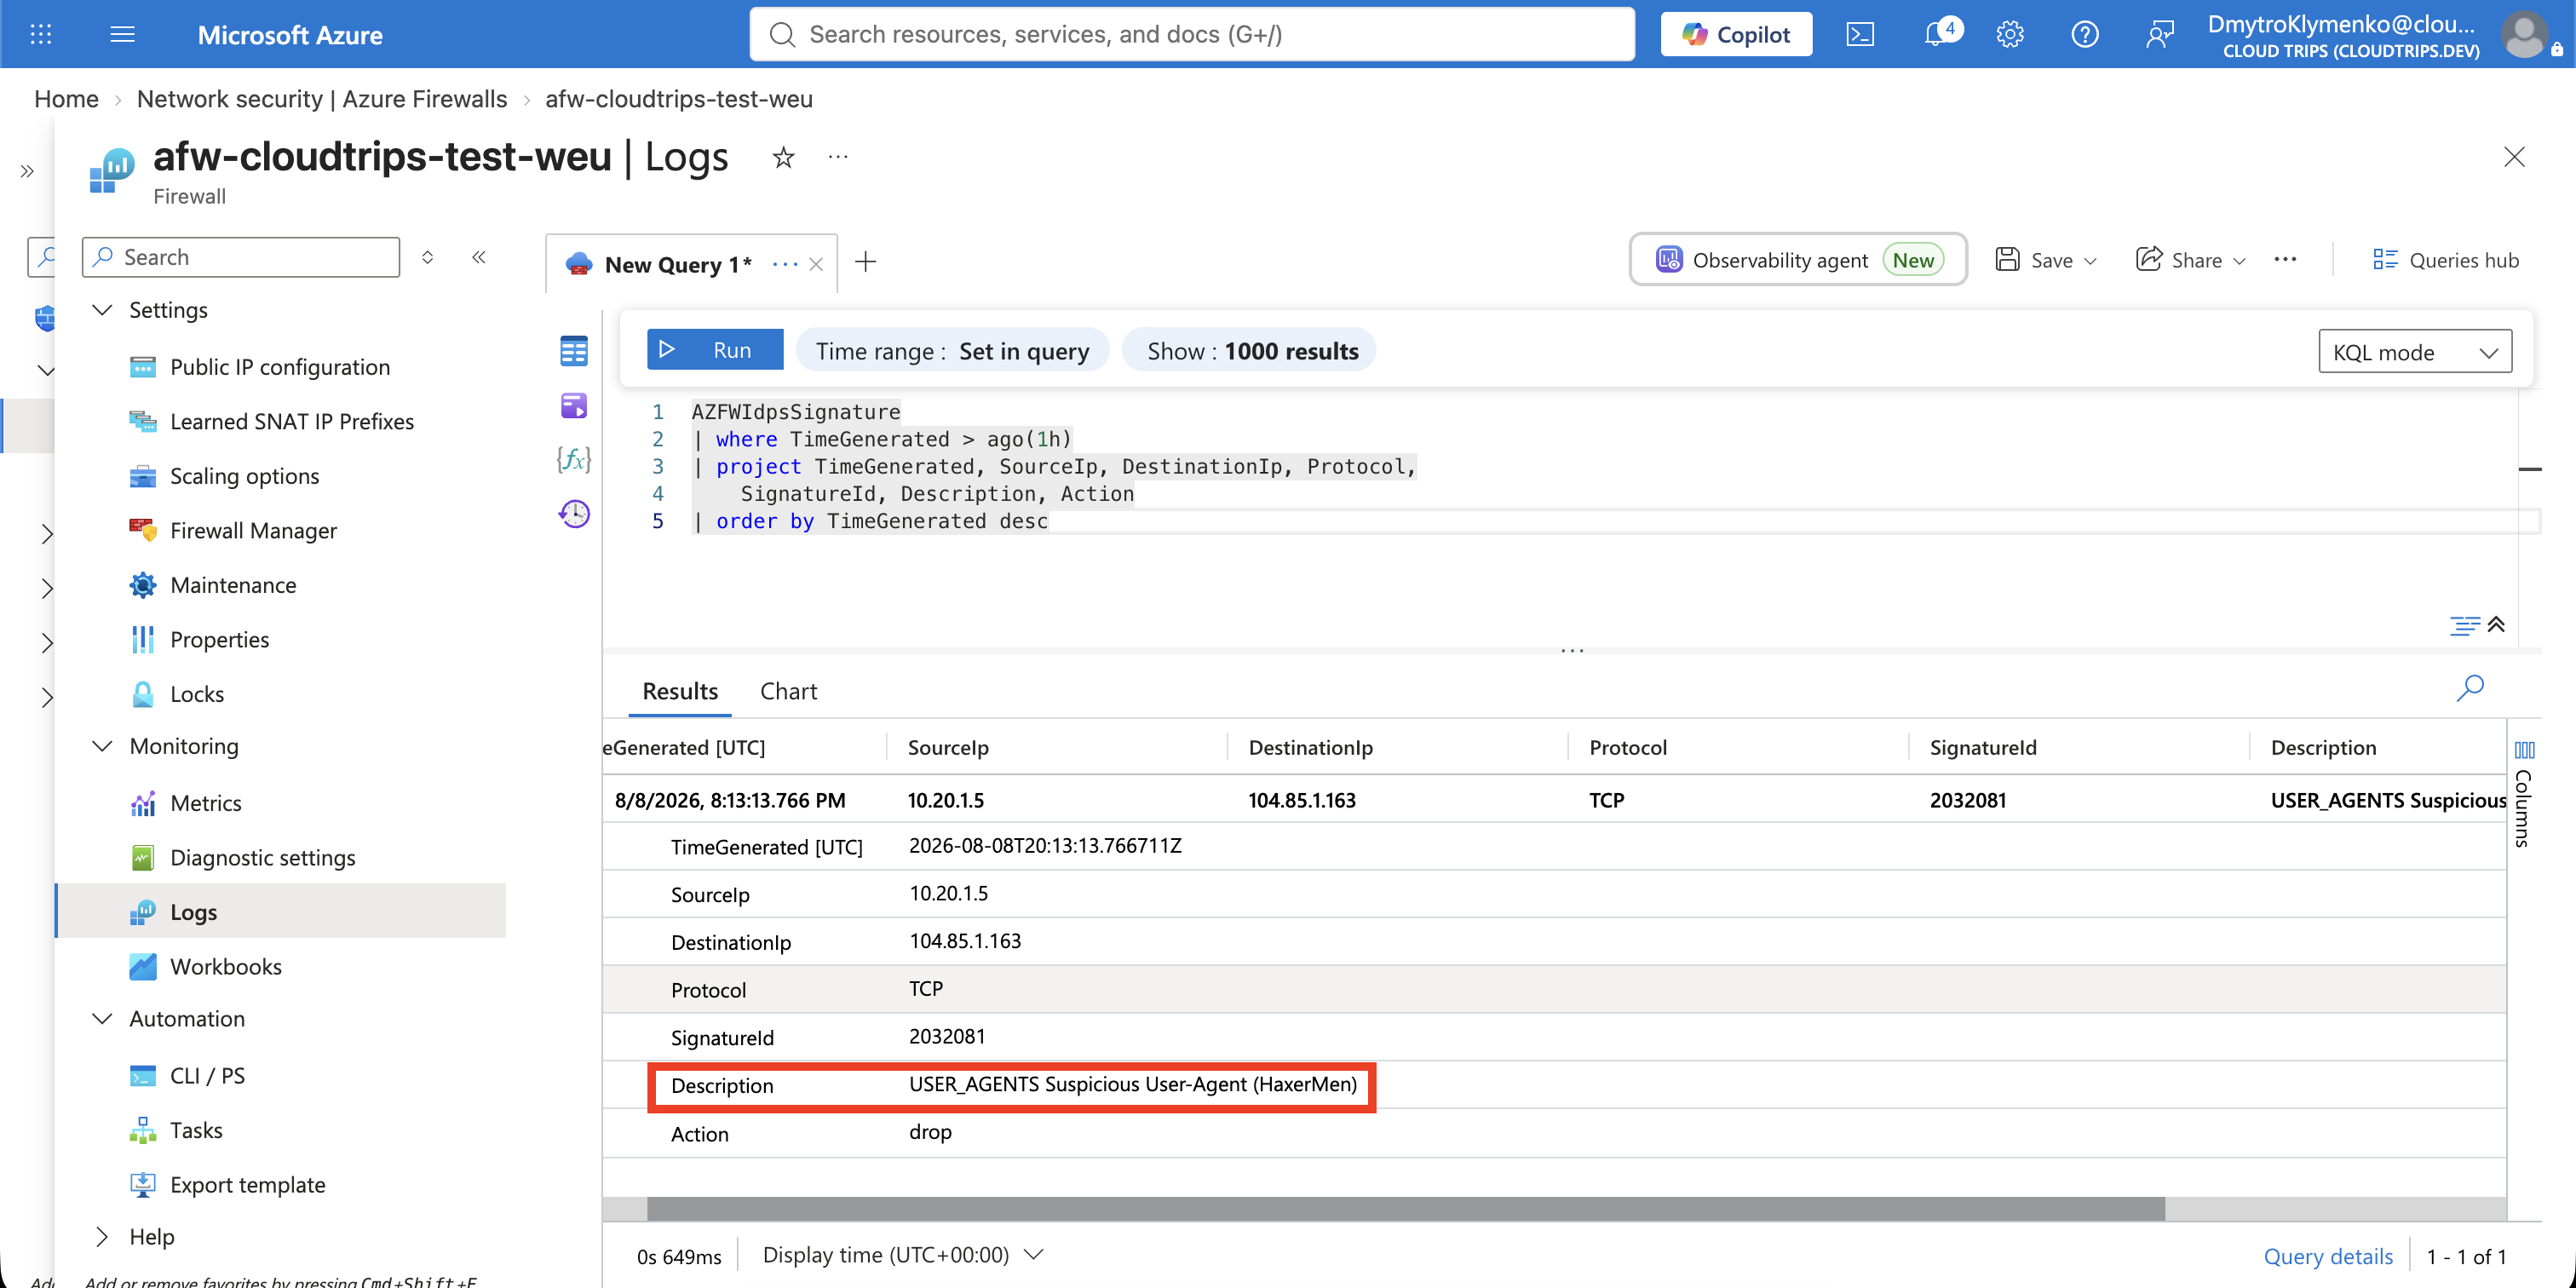Open the saved queries panel icon

[x=574, y=405]
